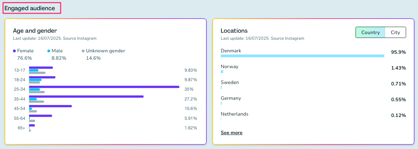Click the Locations card title
The width and height of the screenshot is (418, 149).
tap(234, 31)
